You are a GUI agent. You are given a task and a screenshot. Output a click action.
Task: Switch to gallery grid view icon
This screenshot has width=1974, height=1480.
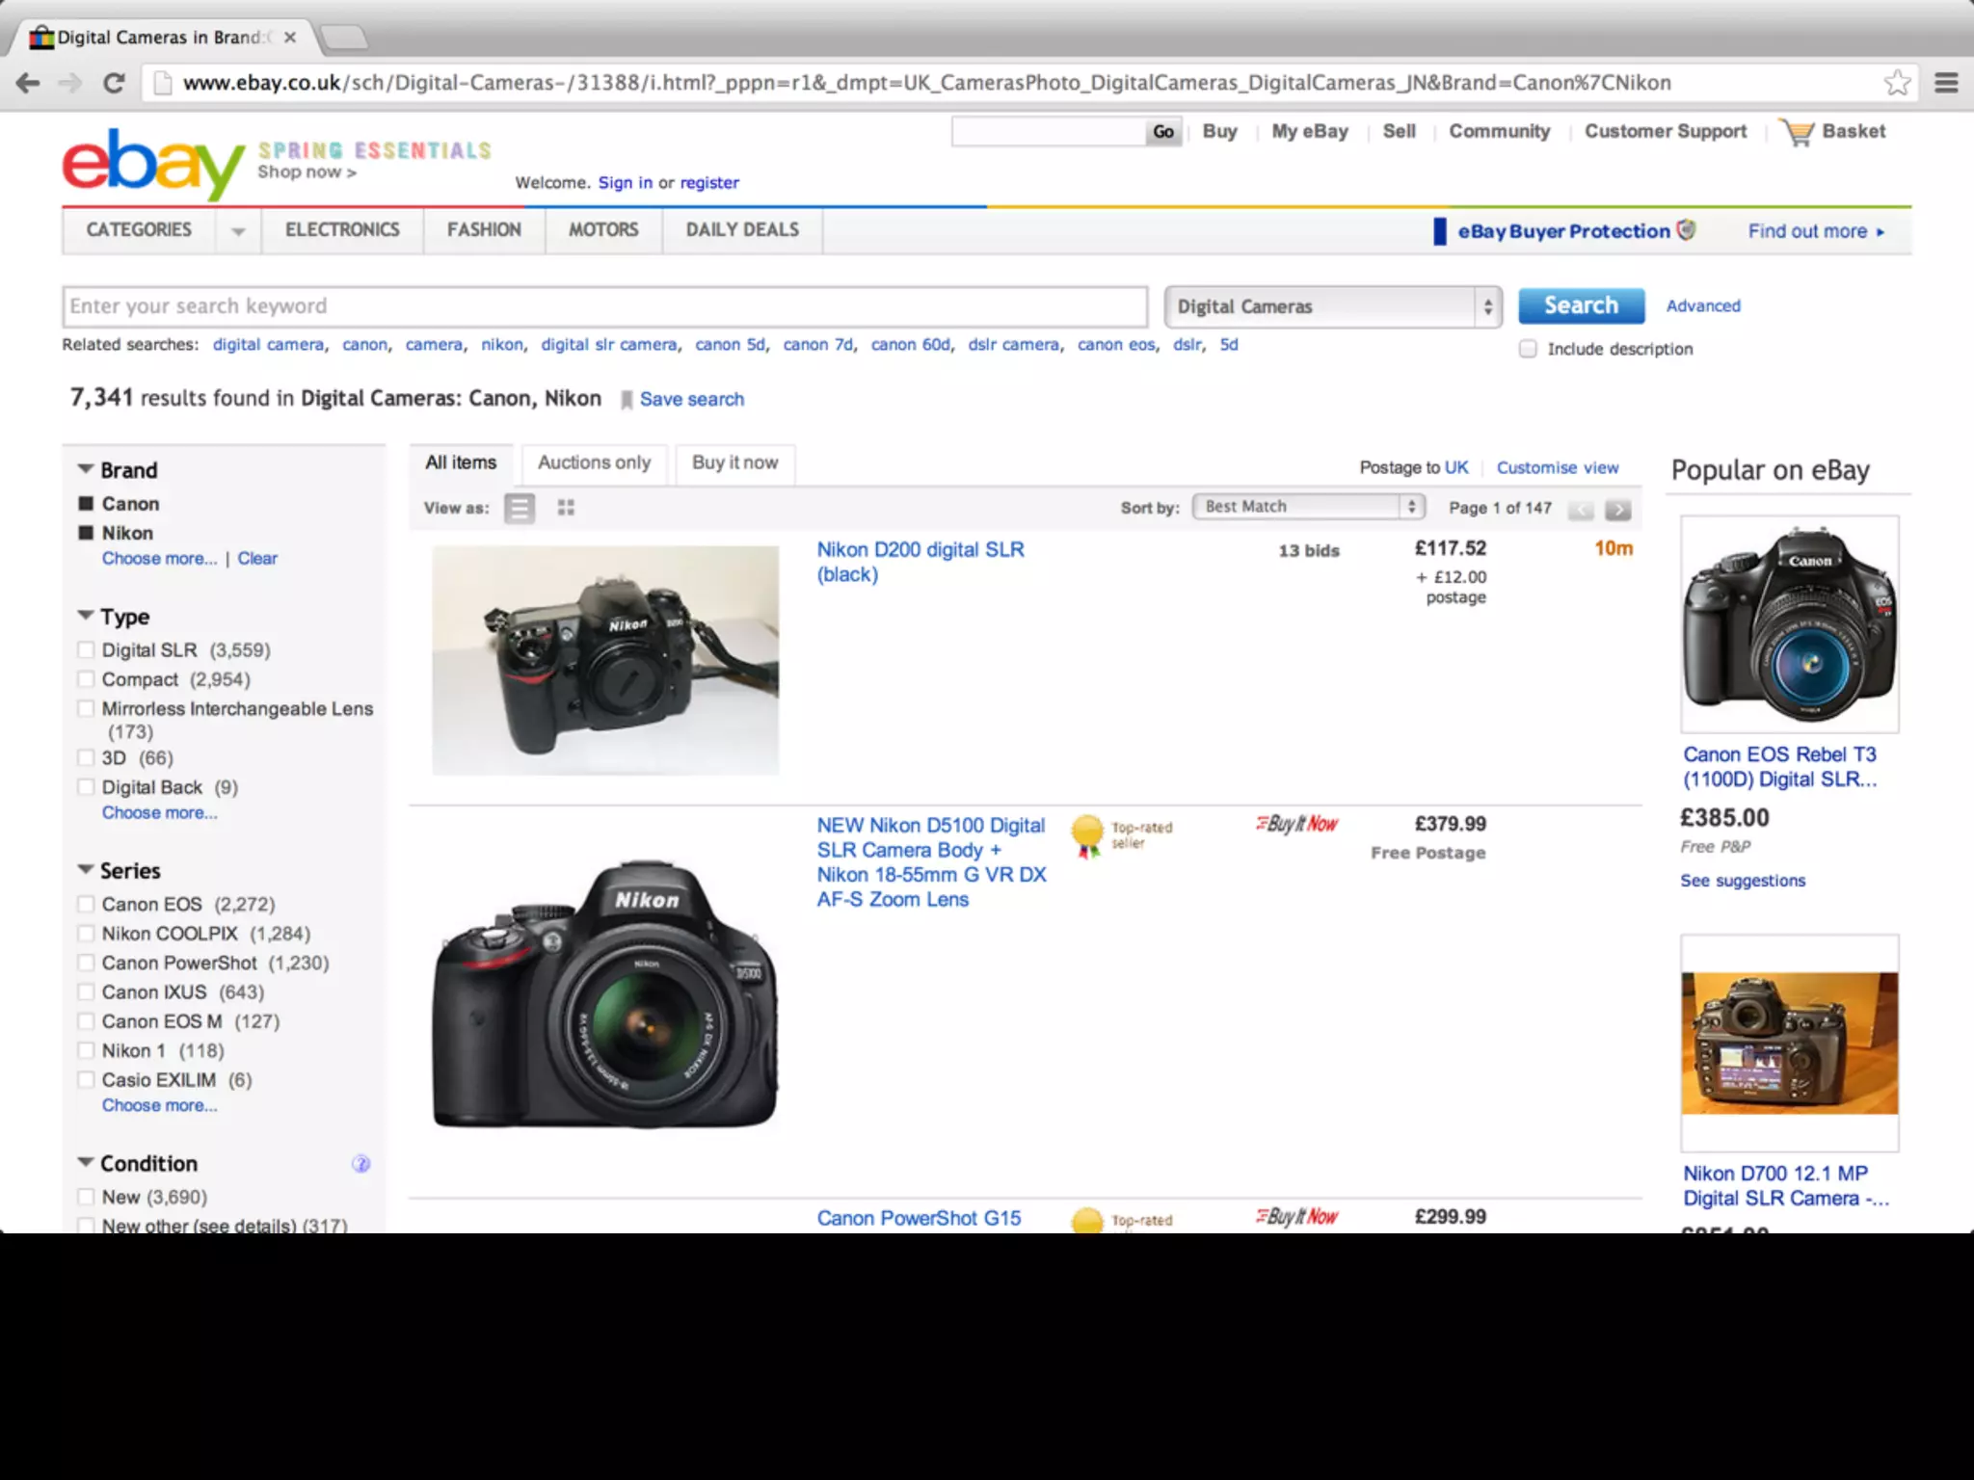[x=566, y=508]
